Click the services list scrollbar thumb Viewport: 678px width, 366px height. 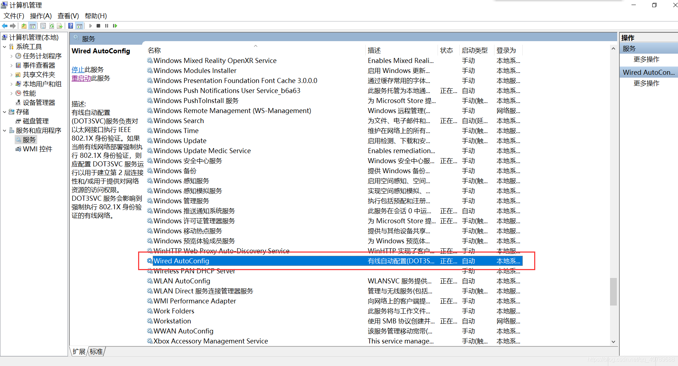coord(613,292)
